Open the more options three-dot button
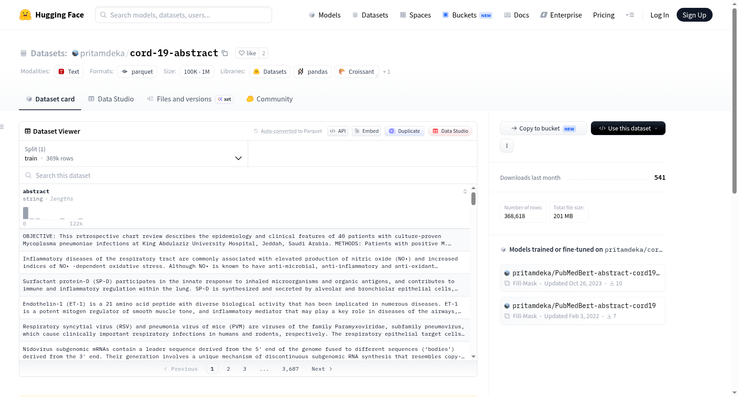This screenshot has height=397, width=738. [507, 146]
